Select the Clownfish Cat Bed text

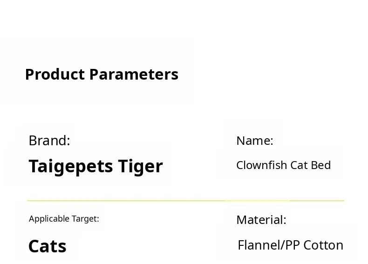[283, 165]
